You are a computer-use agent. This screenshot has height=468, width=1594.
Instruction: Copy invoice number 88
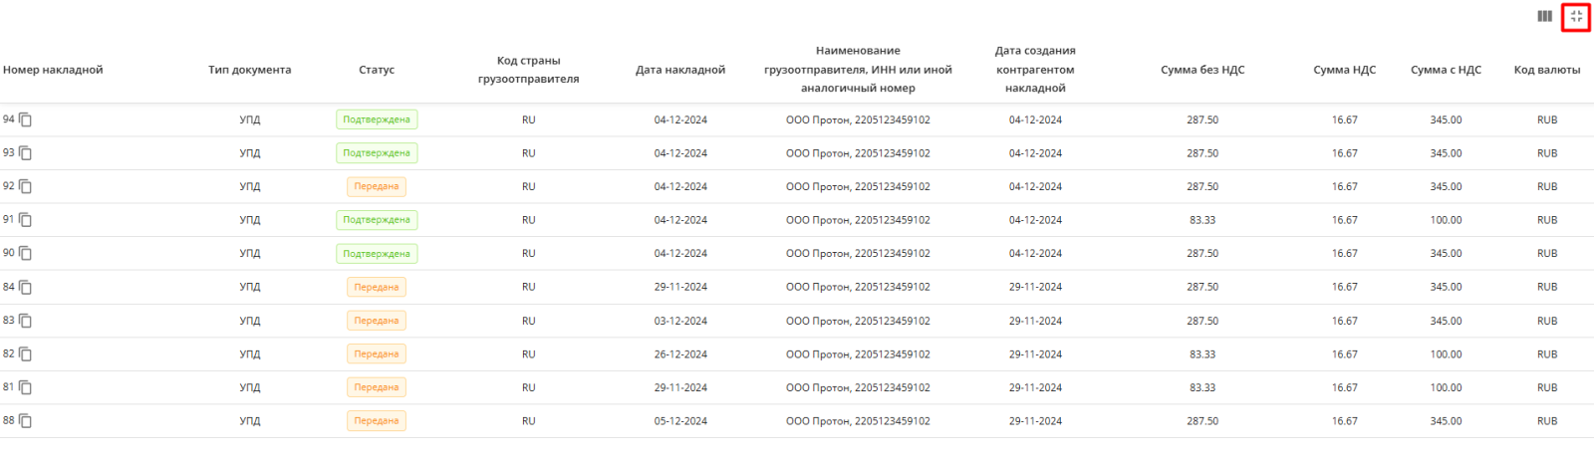click(26, 421)
